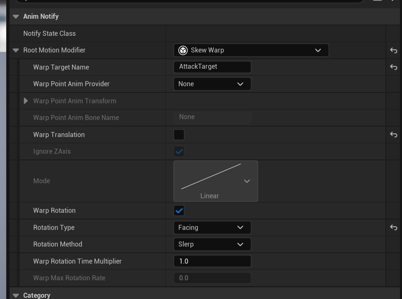Viewport: 402px width, 299px height.
Task: Click the Warp Max Rotation Rate field
Action: [x=212, y=278]
